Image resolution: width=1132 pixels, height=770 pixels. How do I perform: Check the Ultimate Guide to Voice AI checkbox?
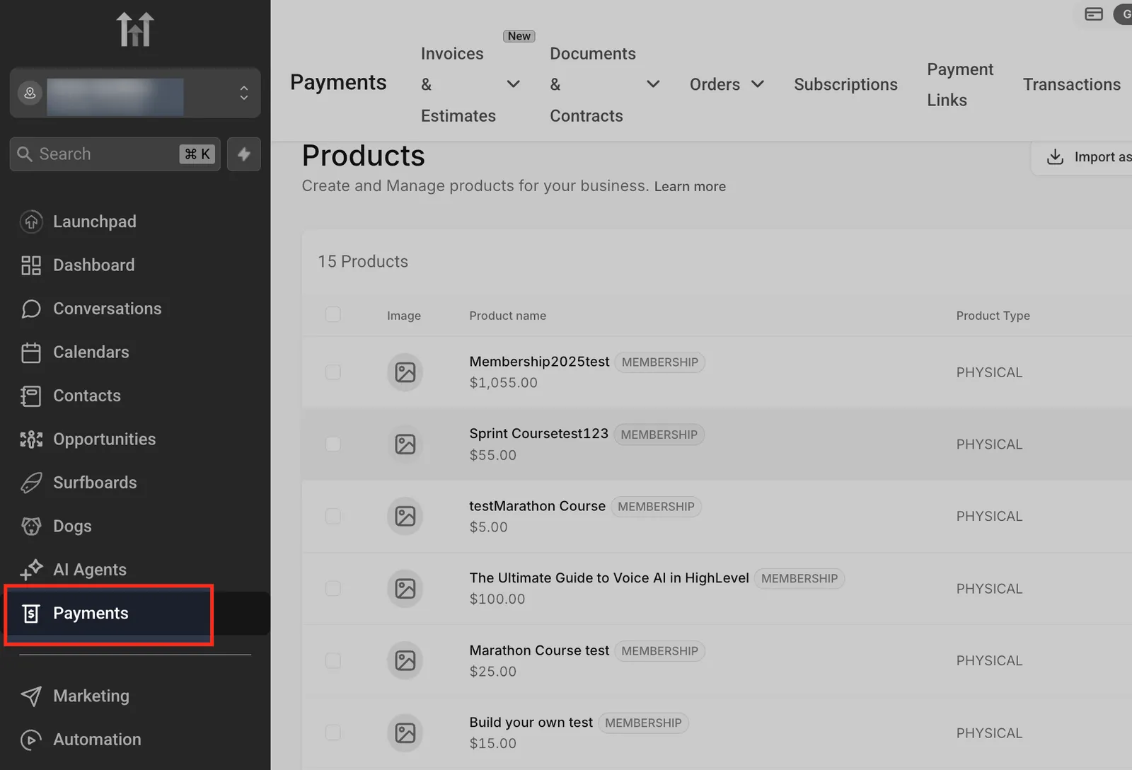pyautogui.click(x=333, y=589)
